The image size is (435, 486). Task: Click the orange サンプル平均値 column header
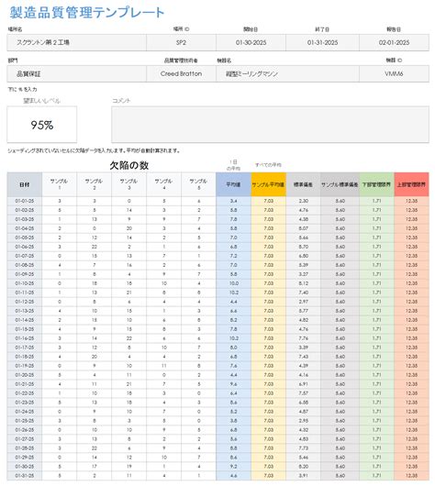268,184
